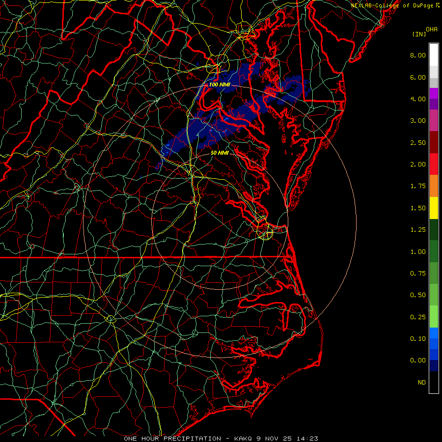Click the 0.25 legend value
This screenshot has height=442, width=442.
coord(418,317)
